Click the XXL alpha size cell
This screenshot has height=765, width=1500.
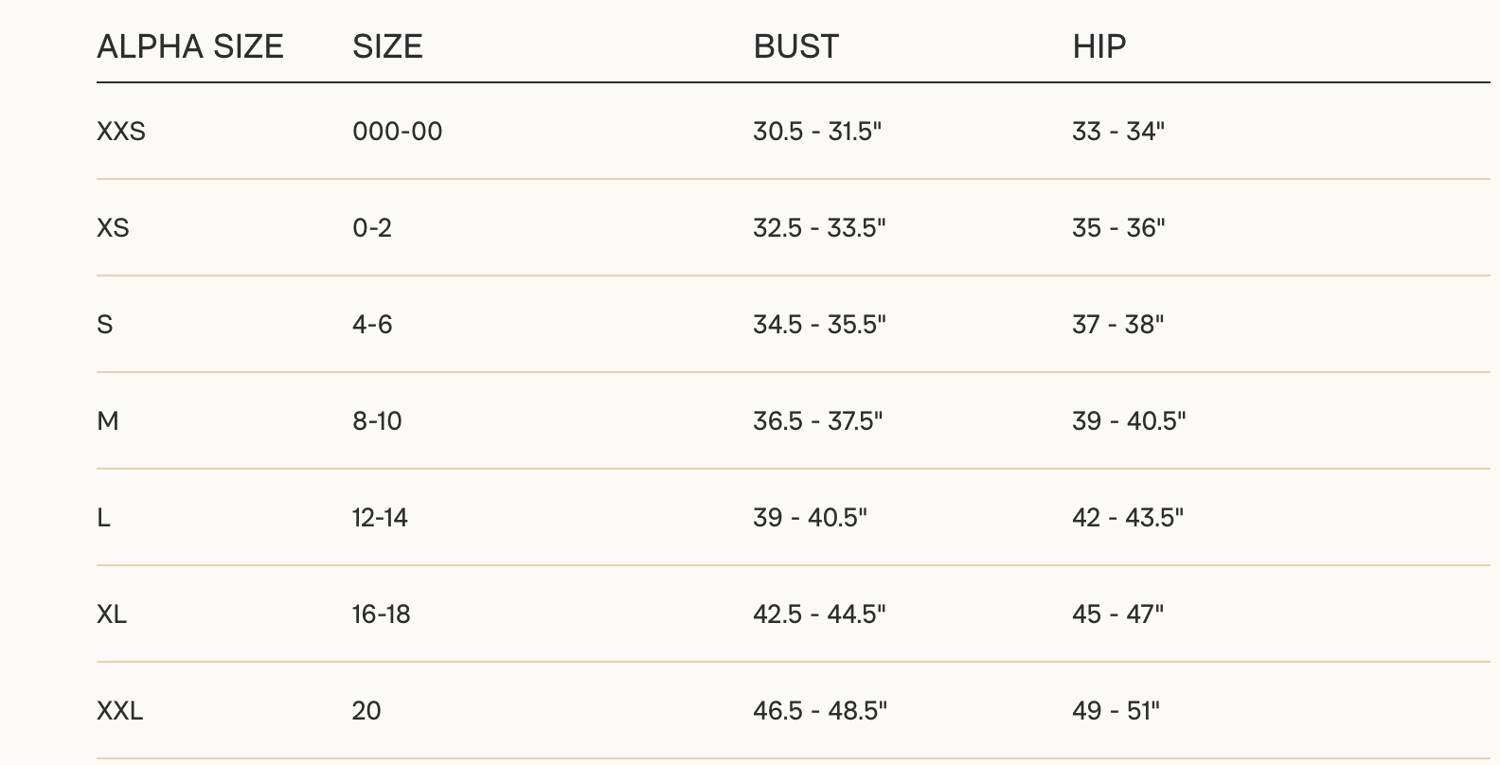pyautogui.click(x=120, y=710)
